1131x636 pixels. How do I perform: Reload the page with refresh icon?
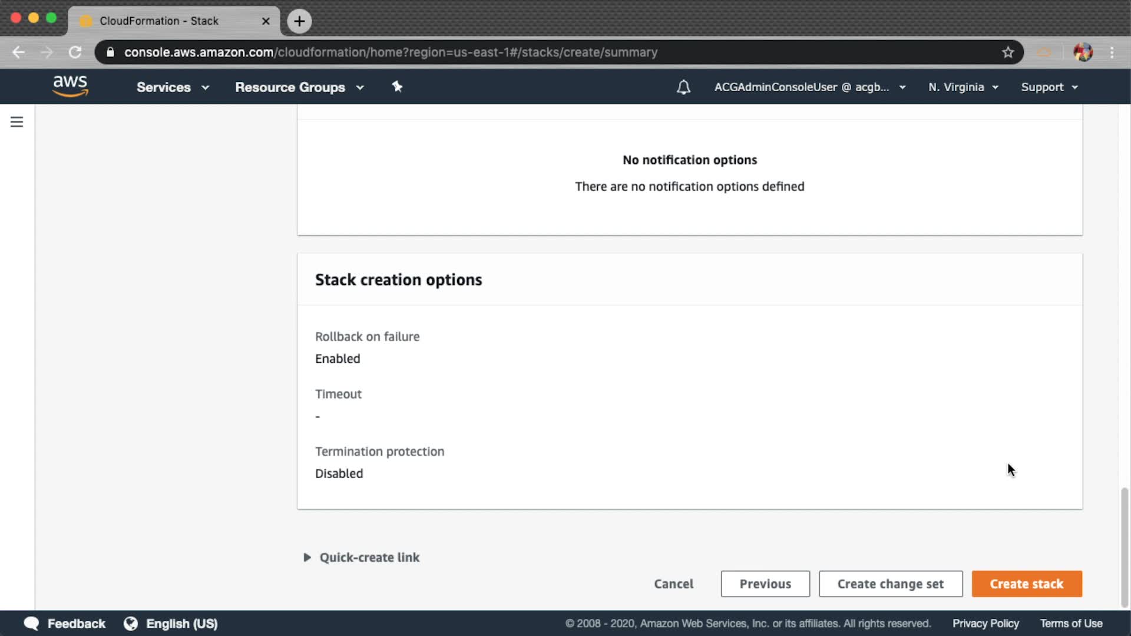click(x=75, y=52)
